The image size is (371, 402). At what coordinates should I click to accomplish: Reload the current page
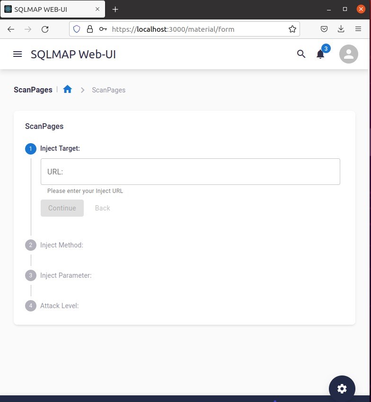[x=45, y=29]
